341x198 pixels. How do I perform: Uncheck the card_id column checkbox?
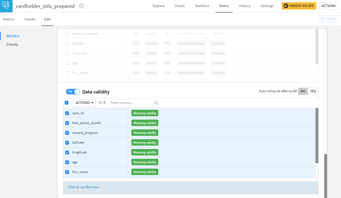67,113
